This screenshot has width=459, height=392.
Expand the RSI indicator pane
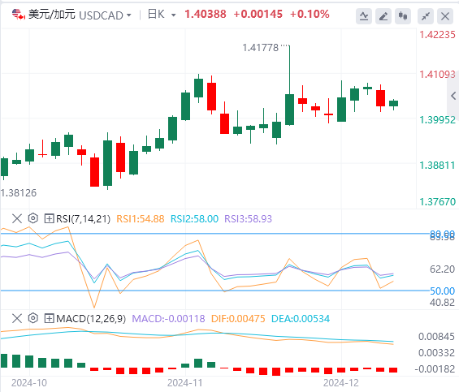(x=49, y=218)
